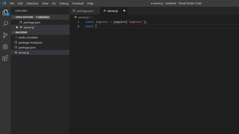
Task: Click the 1 UNSAVED badge
Action: tap(43, 17)
